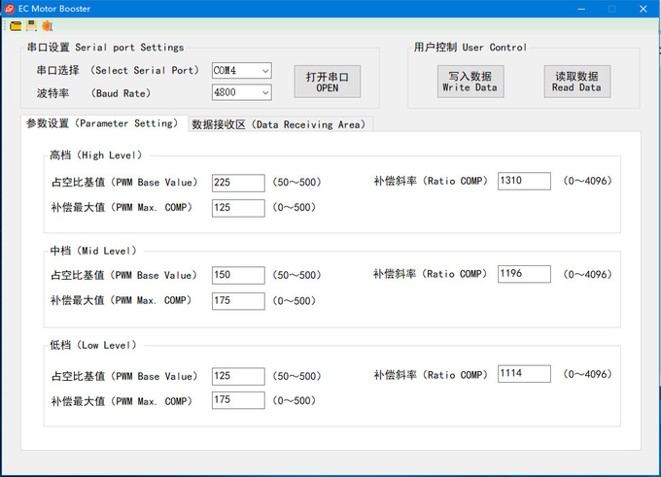Open the serial port COM4 dropdown

(x=241, y=70)
